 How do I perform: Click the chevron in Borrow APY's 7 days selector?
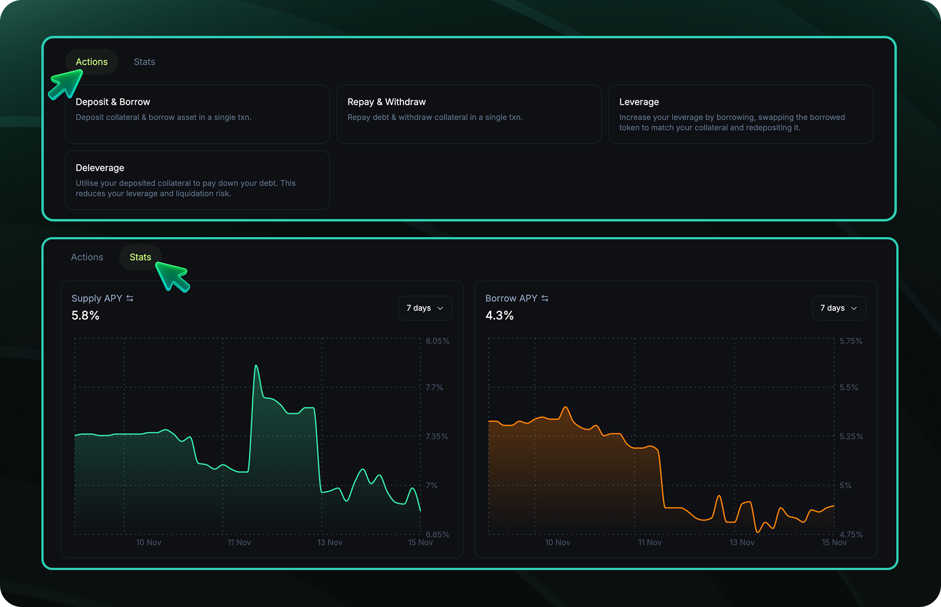click(x=854, y=308)
